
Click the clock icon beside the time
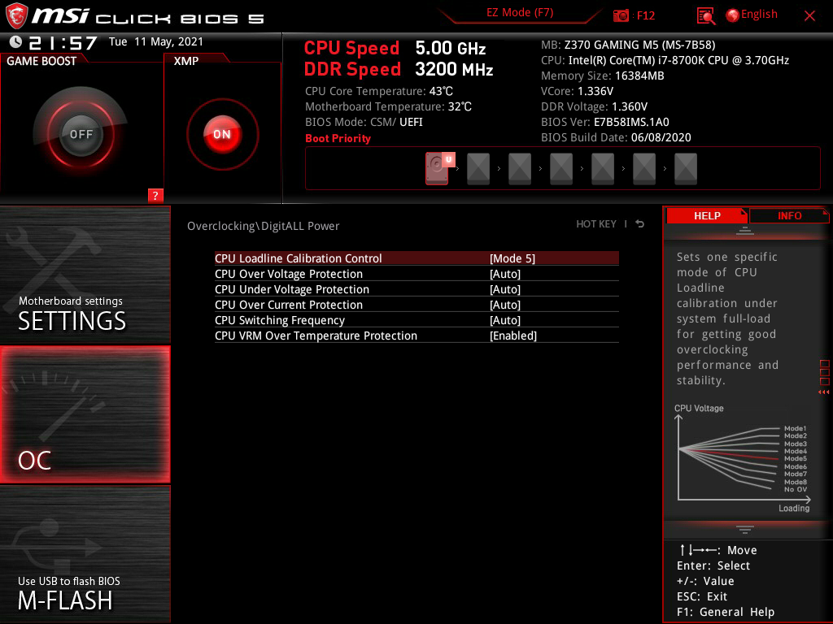15,42
